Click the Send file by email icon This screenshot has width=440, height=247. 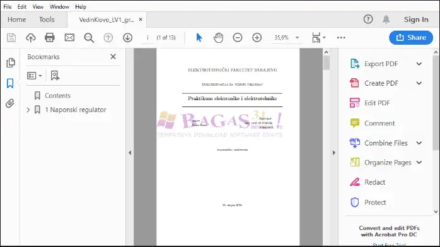tap(69, 38)
